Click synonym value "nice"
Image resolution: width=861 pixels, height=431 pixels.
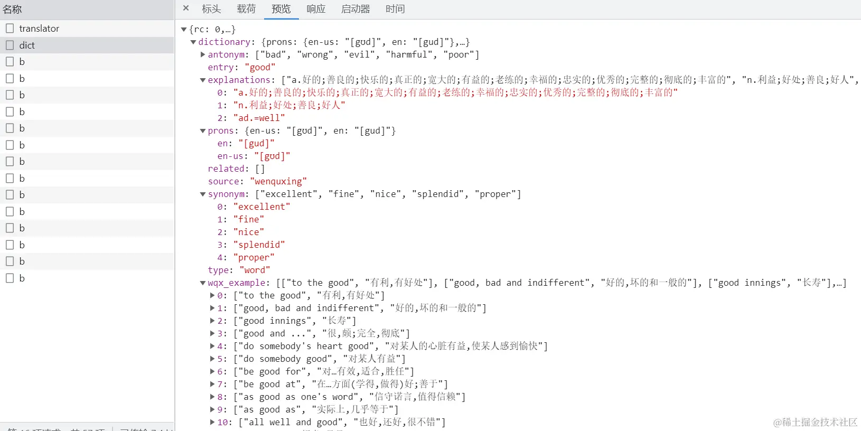coord(249,232)
